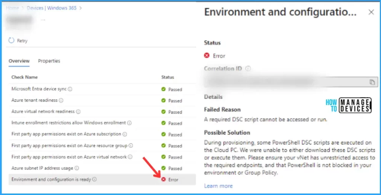Screen dimensions: 381x195
Task: Open info icon beside Azure subscription permissions
Action: [x=125, y=134]
